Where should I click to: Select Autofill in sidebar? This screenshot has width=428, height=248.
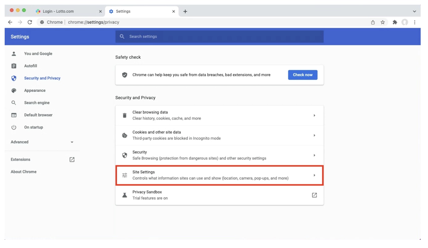[x=30, y=66]
